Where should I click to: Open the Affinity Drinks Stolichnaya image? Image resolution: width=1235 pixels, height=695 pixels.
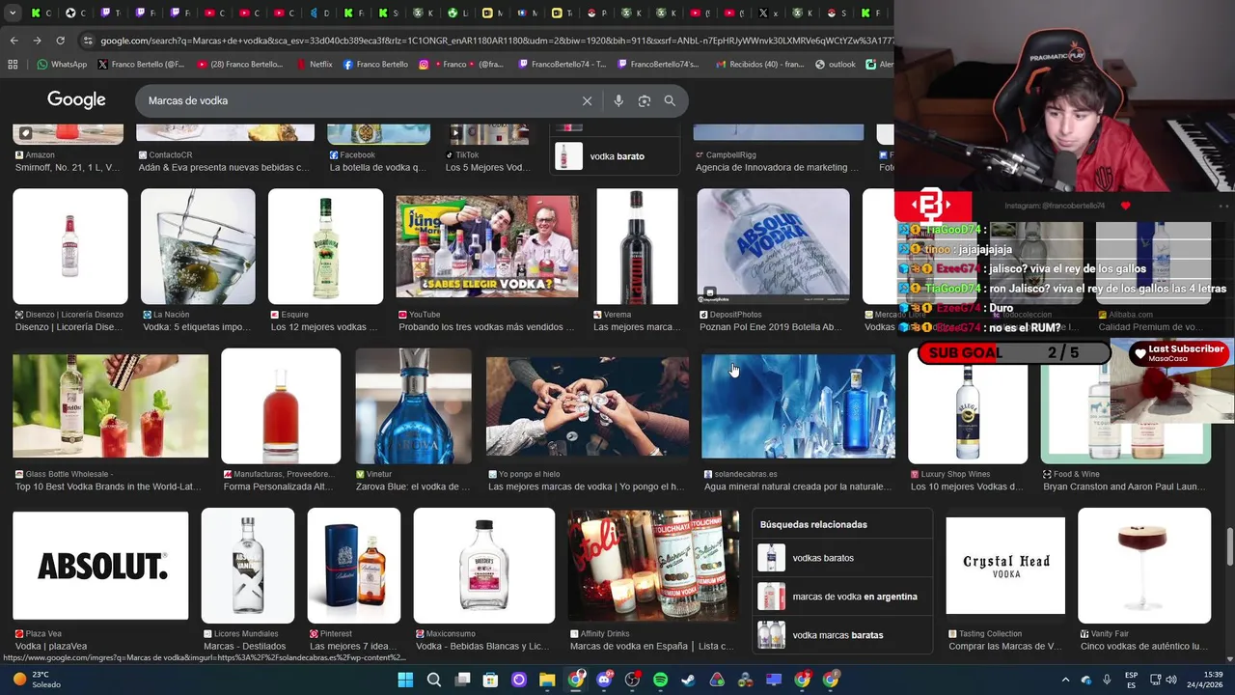pos(653,566)
